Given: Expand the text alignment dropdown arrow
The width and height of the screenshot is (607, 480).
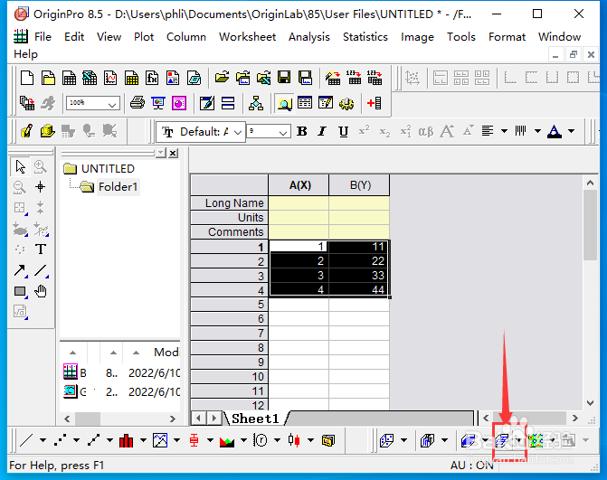Looking at the screenshot, I should [504, 131].
